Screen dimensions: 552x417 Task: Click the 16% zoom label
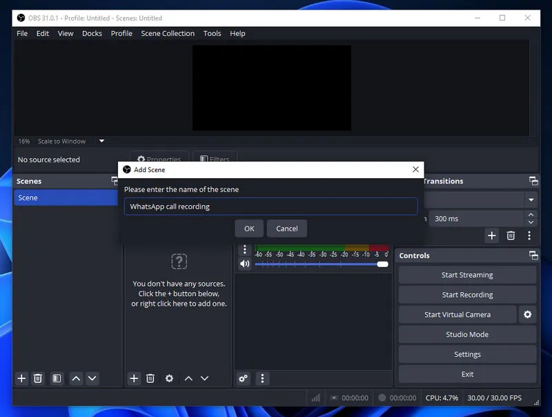(24, 142)
